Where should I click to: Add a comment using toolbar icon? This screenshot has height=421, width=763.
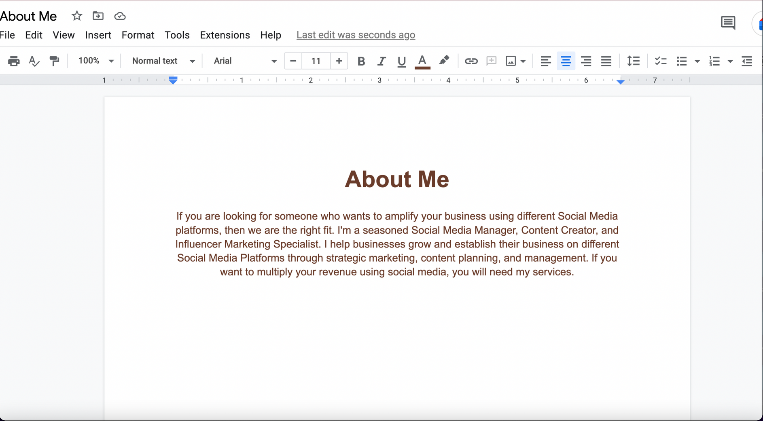491,61
